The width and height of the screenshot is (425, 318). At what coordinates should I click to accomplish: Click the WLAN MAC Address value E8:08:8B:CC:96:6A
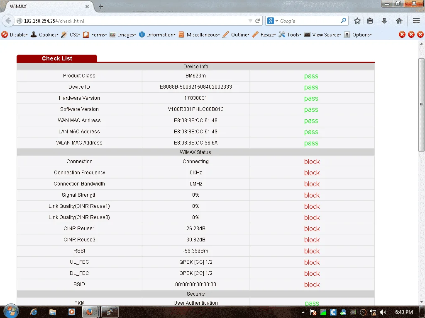tap(196, 143)
